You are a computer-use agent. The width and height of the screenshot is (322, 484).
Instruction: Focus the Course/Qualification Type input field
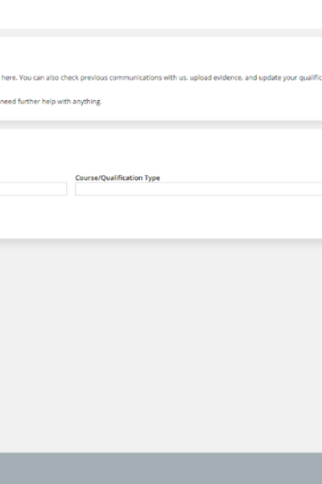199,189
